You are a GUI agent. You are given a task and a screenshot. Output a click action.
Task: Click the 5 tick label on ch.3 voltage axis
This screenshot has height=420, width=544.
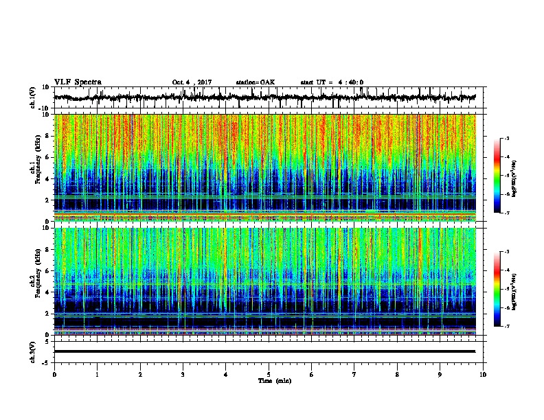[47, 342]
